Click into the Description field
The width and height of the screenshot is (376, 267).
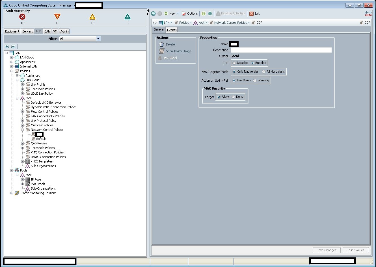[x=281, y=50]
